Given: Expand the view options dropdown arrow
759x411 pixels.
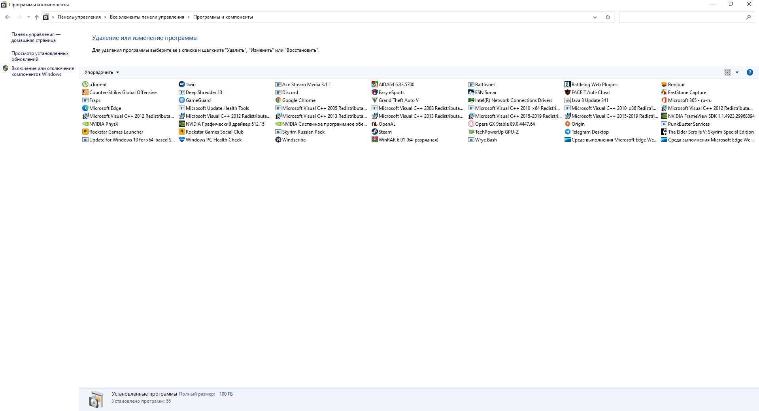Looking at the screenshot, I should (x=737, y=72).
